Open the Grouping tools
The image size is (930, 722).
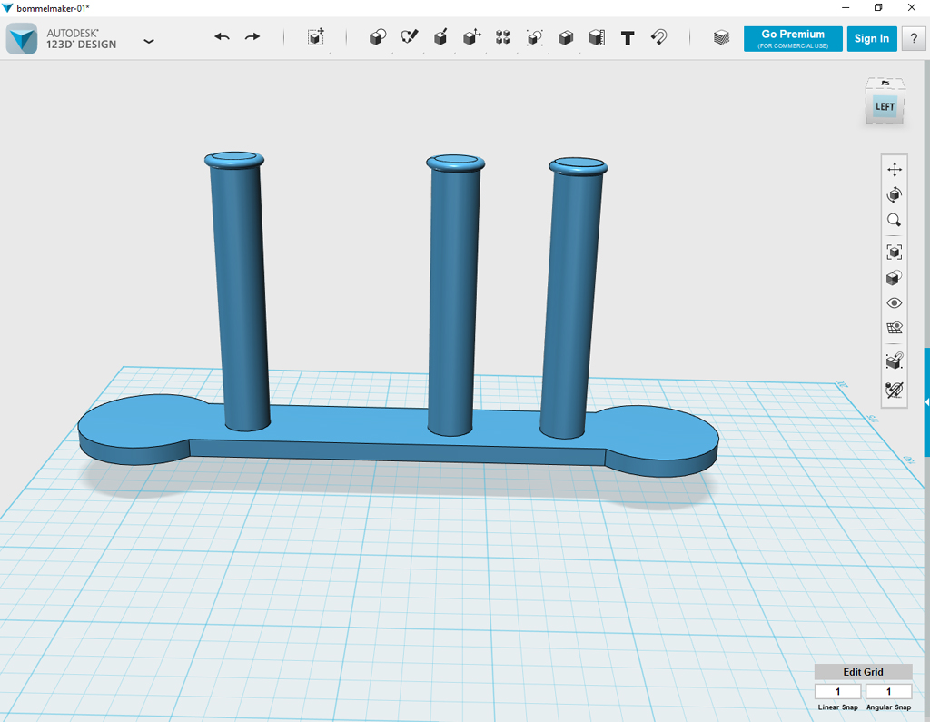coord(534,37)
